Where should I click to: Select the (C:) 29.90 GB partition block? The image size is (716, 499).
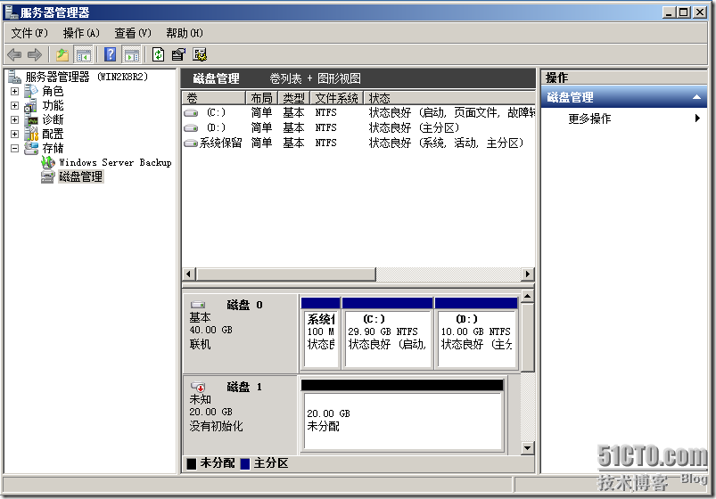[x=388, y=333]
